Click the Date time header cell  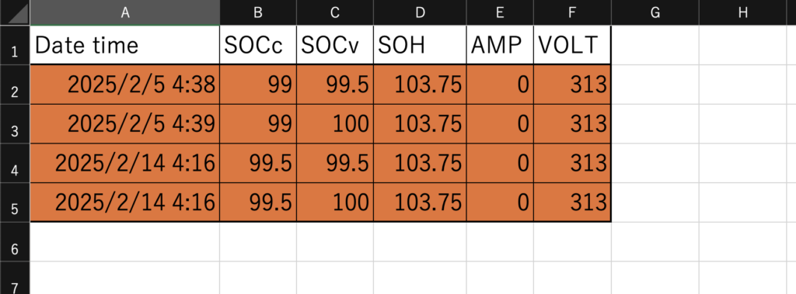pyautogui.click(x=125, y=45)
